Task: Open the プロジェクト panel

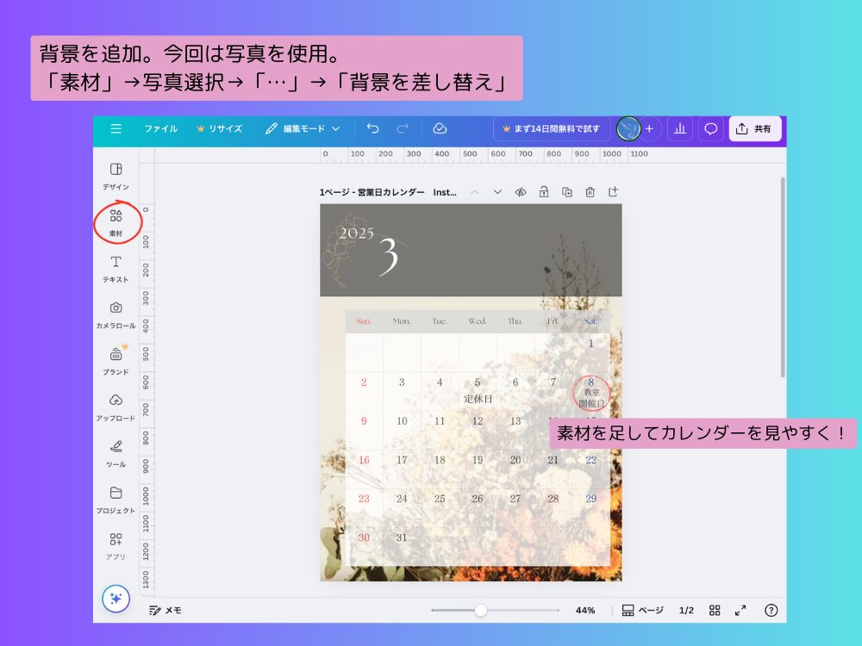Action: coord(116,495)
